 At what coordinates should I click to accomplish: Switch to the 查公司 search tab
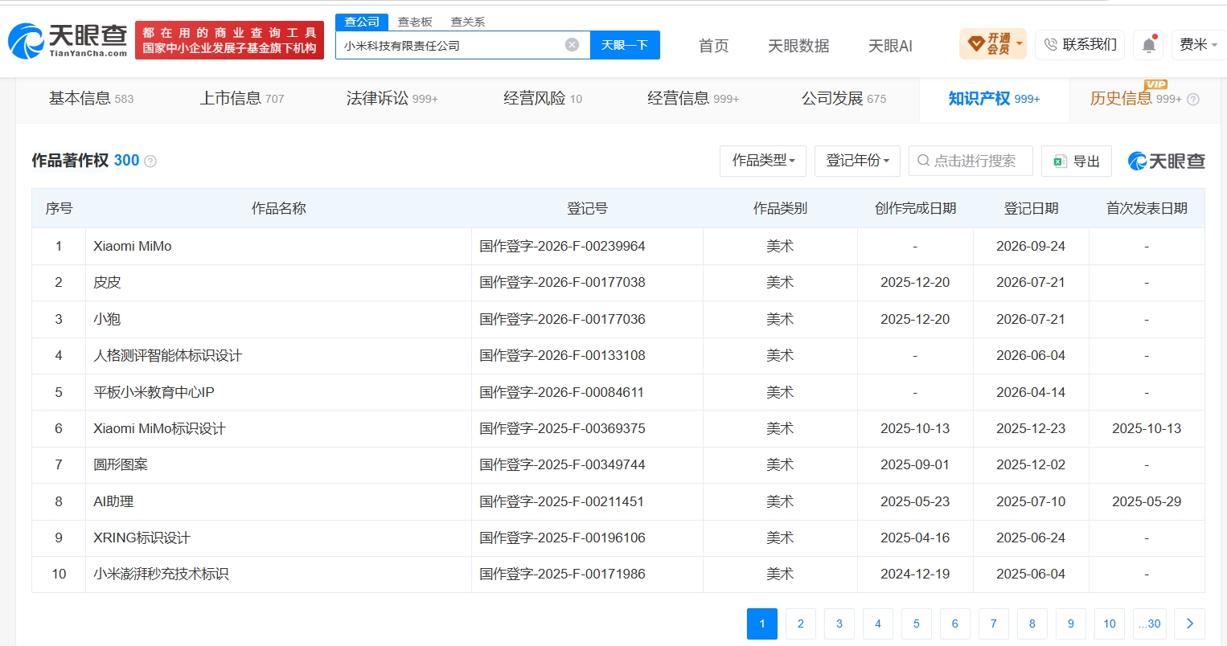(362, 22)
